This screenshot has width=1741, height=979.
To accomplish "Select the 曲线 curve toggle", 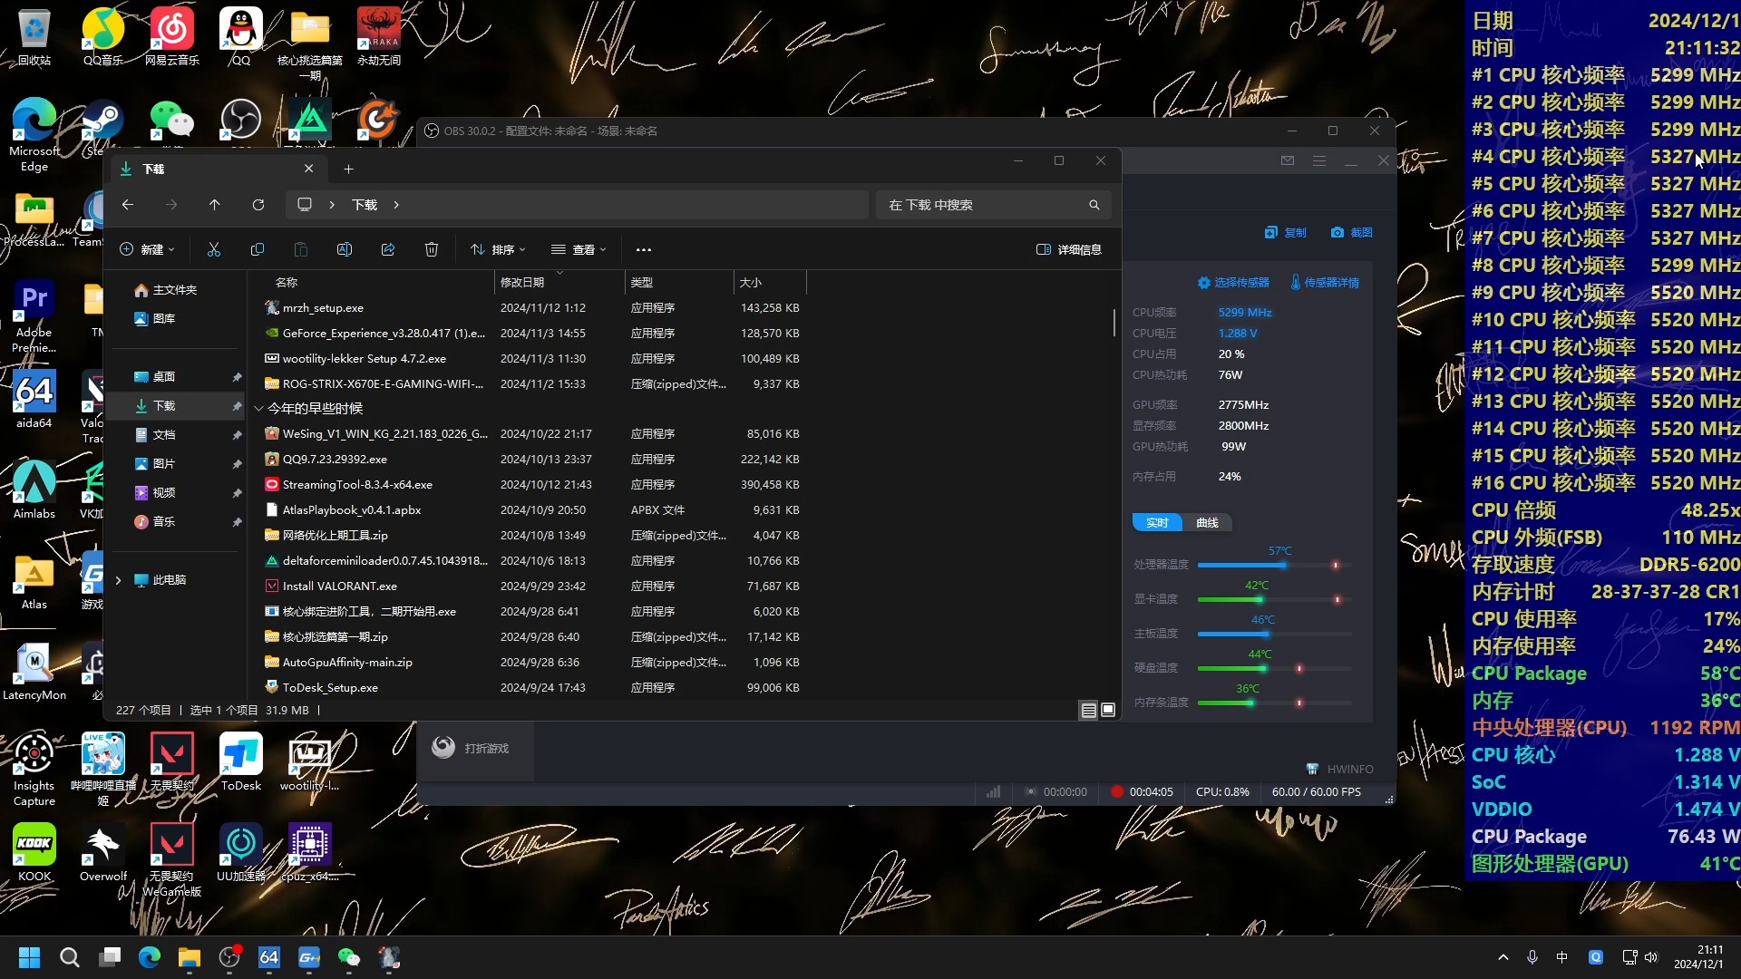I will [1208, 523].
